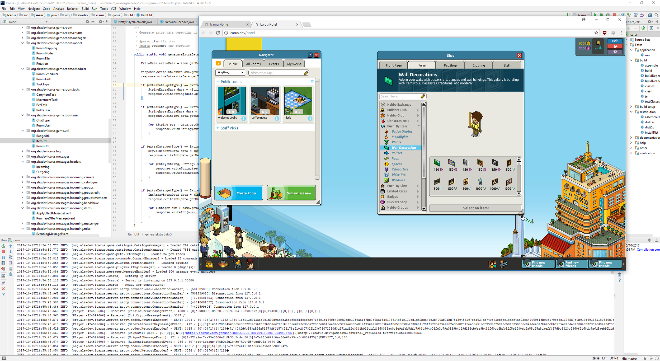Click the Somewhere new button
This screenshot has height=361, width=660.
coord(291,193)
